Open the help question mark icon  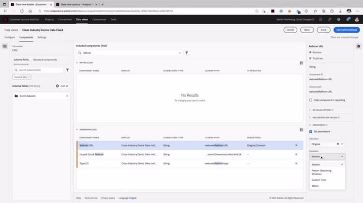pos(339,19)
